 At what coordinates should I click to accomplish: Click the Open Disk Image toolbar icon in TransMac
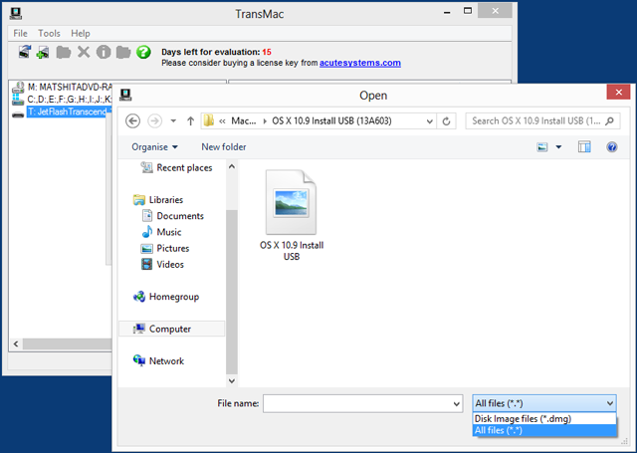tap(24, 52)
